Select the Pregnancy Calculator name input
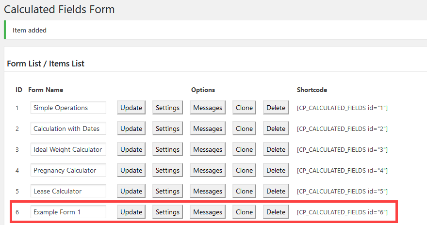Image resolution: width=427 pixels, height=225 pixels. point(68,170)
